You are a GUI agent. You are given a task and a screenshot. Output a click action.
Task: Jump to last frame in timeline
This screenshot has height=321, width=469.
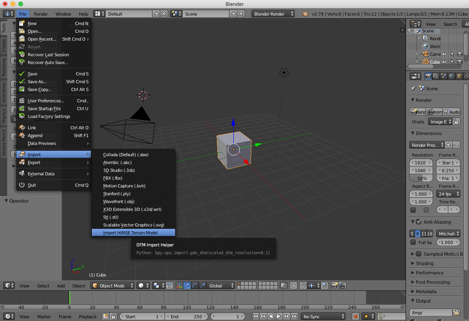coord(294,317)
